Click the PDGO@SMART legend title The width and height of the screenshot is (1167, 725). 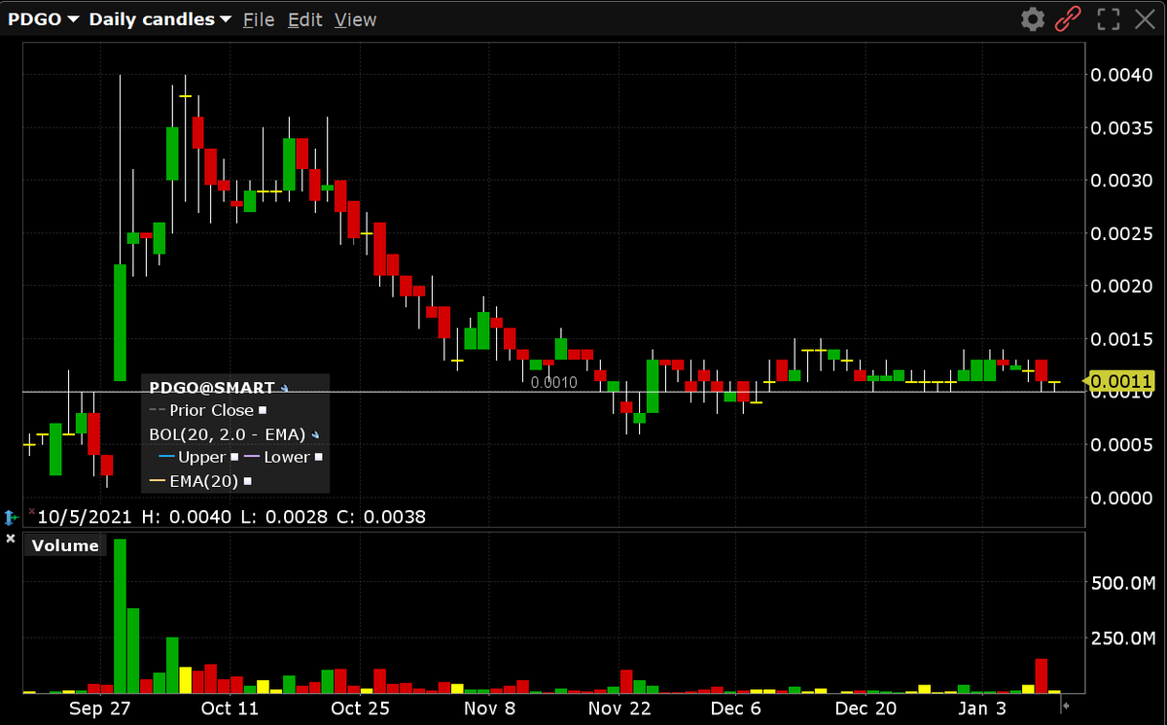pos(212,388)
